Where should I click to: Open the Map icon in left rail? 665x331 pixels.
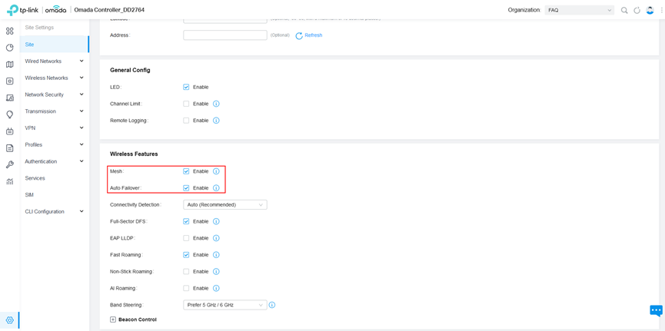[9, 65]
